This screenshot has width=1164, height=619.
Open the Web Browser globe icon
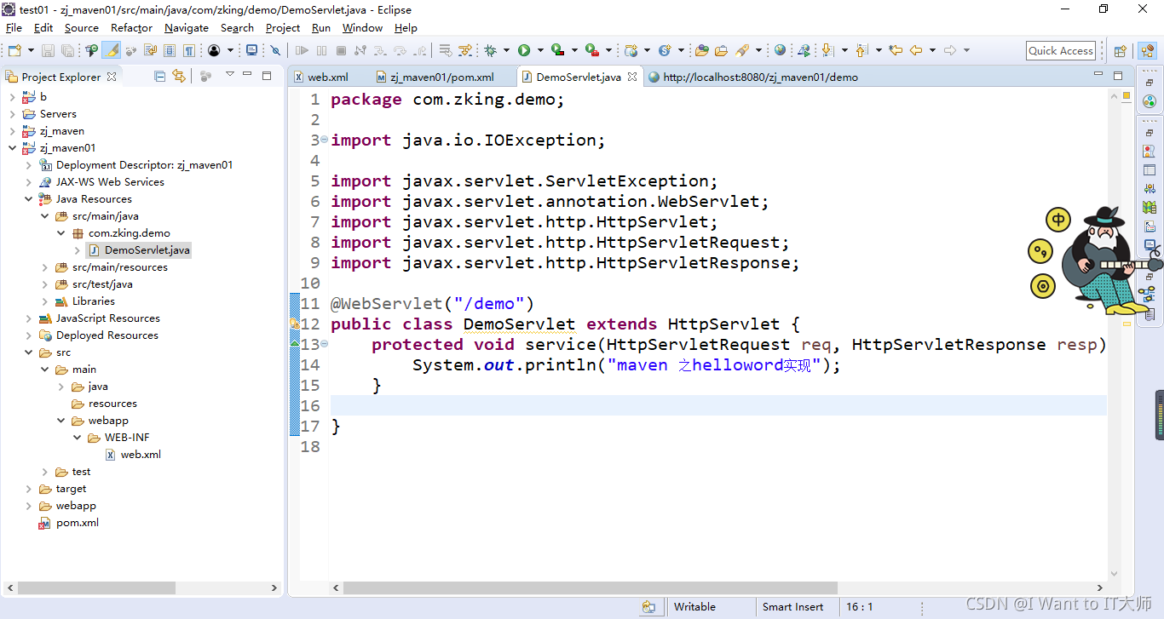click(x=780, y=51)
